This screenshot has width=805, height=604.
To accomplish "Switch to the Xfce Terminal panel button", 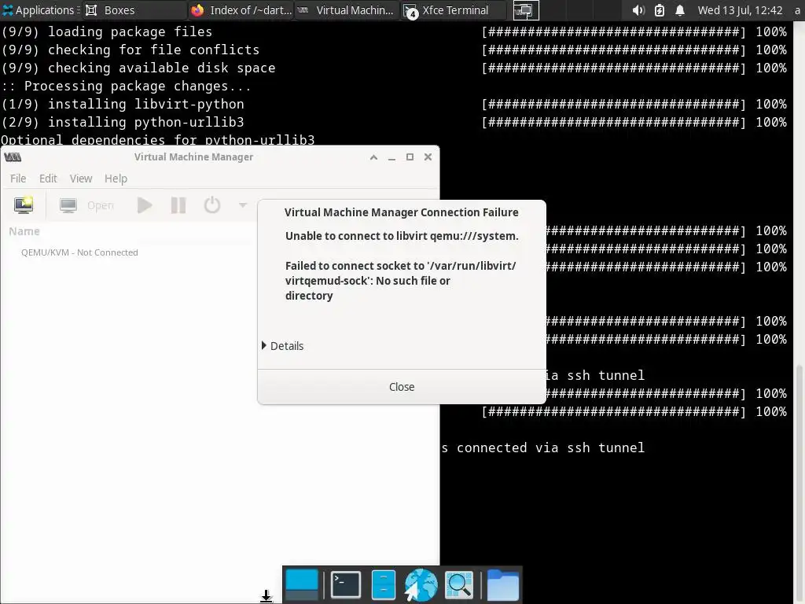I will pyautogui.click(x=454, y=10).
